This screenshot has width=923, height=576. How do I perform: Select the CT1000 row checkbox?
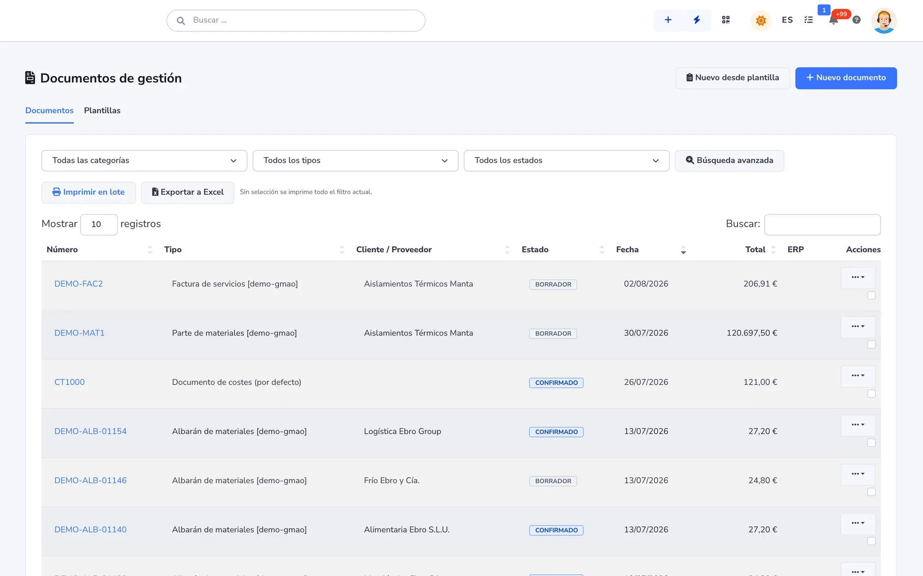point(871,393)
